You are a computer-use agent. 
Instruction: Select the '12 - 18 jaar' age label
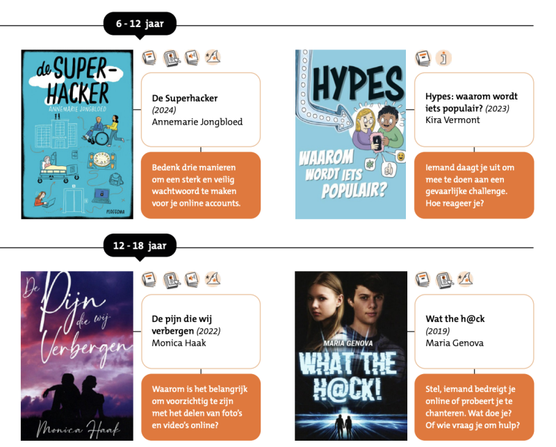coord(140,245)
